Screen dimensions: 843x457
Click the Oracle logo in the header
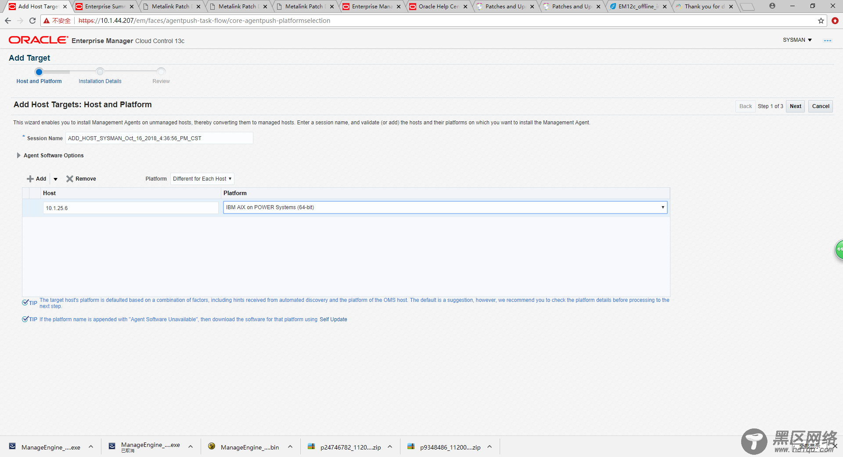tap(38, 40)
